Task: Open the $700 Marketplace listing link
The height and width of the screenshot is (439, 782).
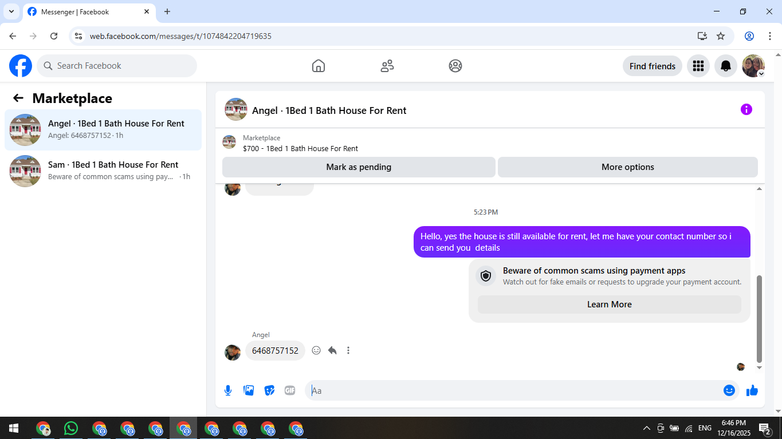Action: (x=300, y=148)
